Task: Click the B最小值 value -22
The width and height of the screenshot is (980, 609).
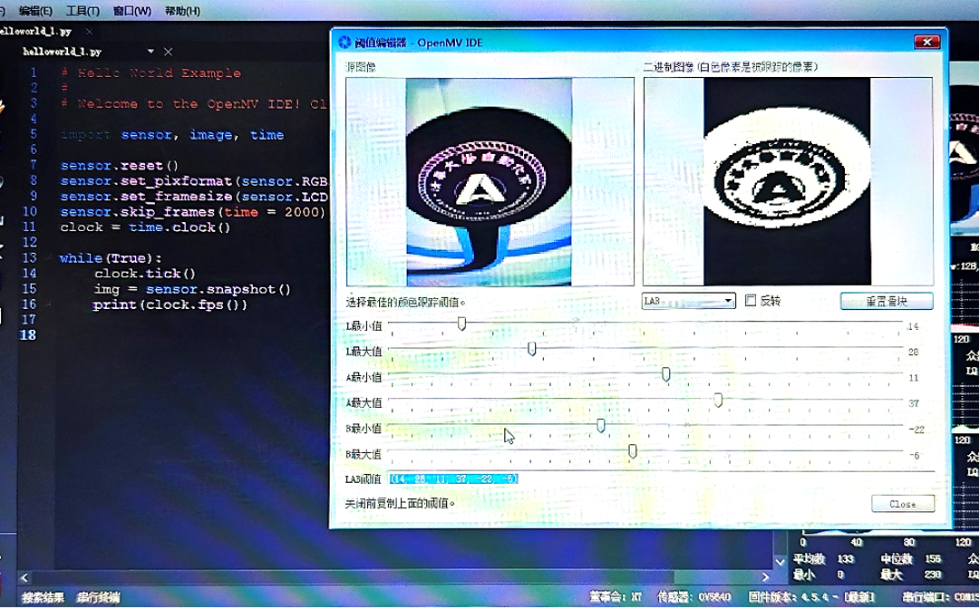Action: tap(917, 430)
